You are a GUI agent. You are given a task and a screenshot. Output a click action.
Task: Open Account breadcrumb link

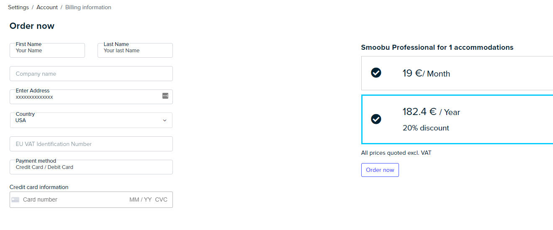[x=47, y=7]
